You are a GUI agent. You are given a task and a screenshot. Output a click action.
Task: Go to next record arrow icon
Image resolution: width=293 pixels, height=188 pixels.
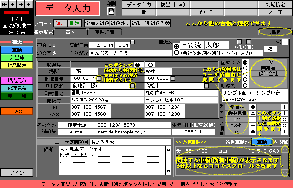pos(21,4)
